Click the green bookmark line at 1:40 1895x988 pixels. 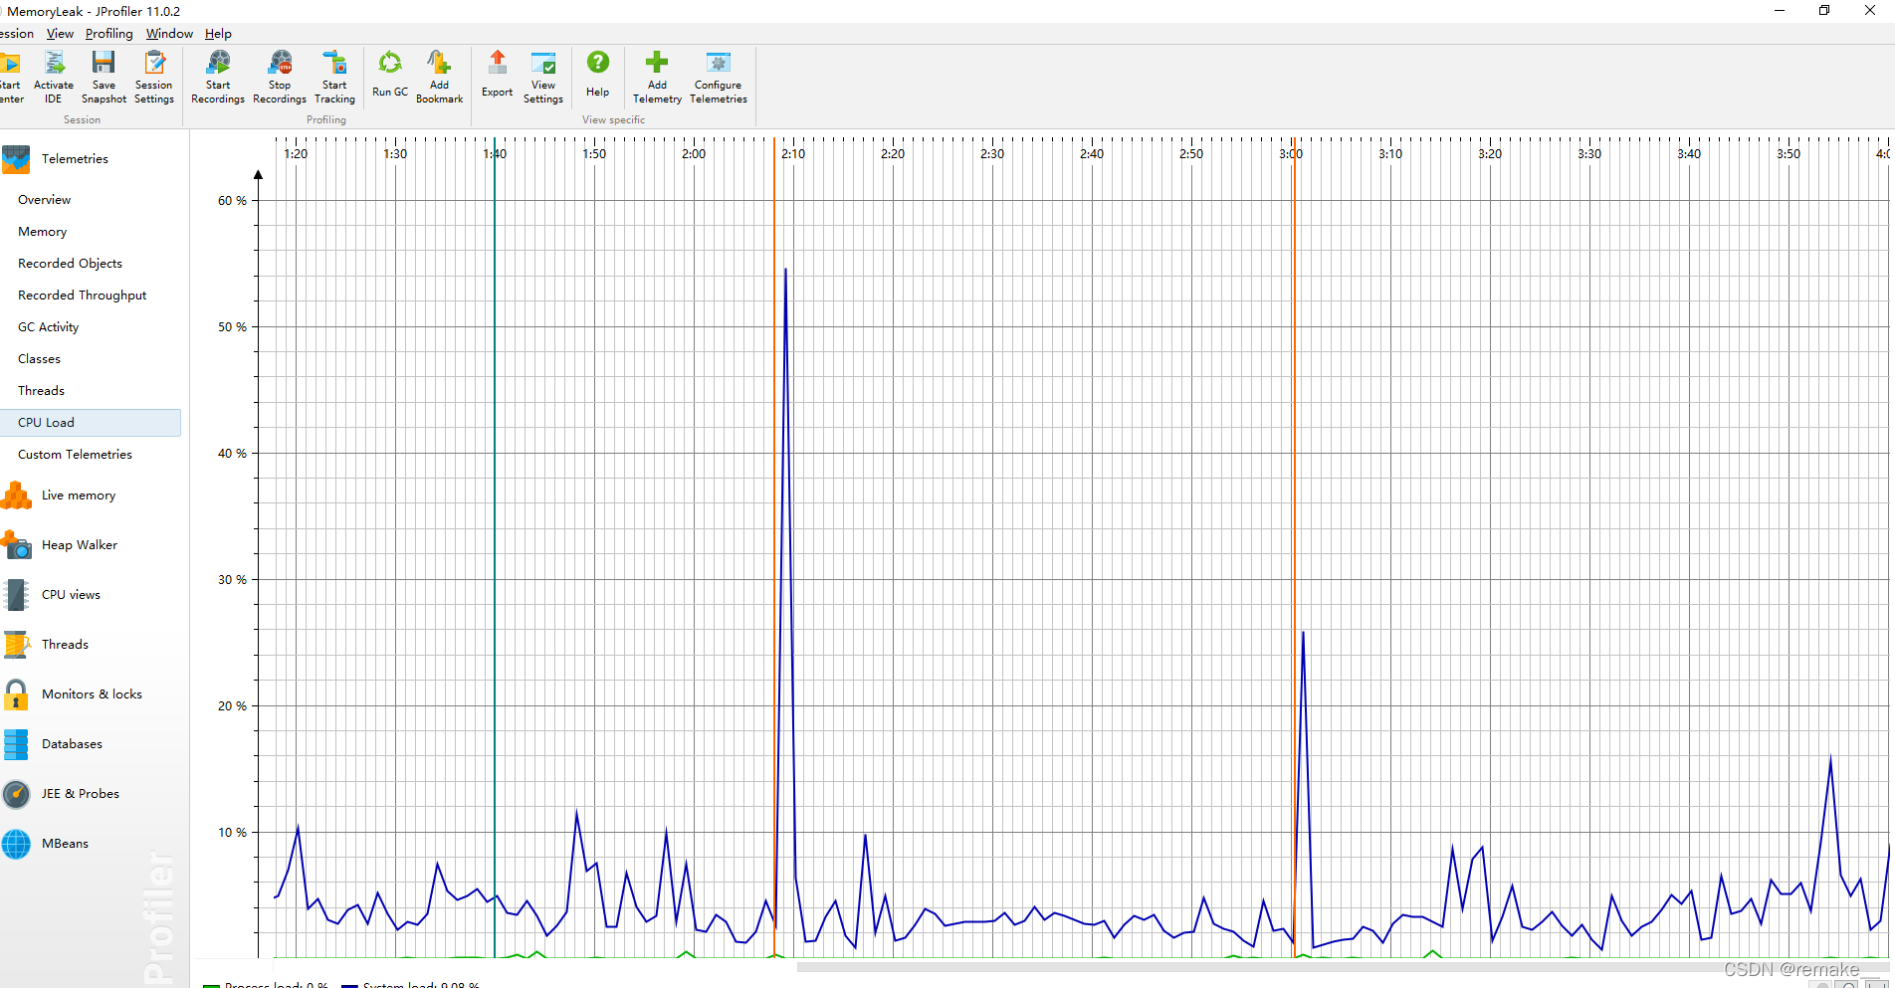pos(495,547)
